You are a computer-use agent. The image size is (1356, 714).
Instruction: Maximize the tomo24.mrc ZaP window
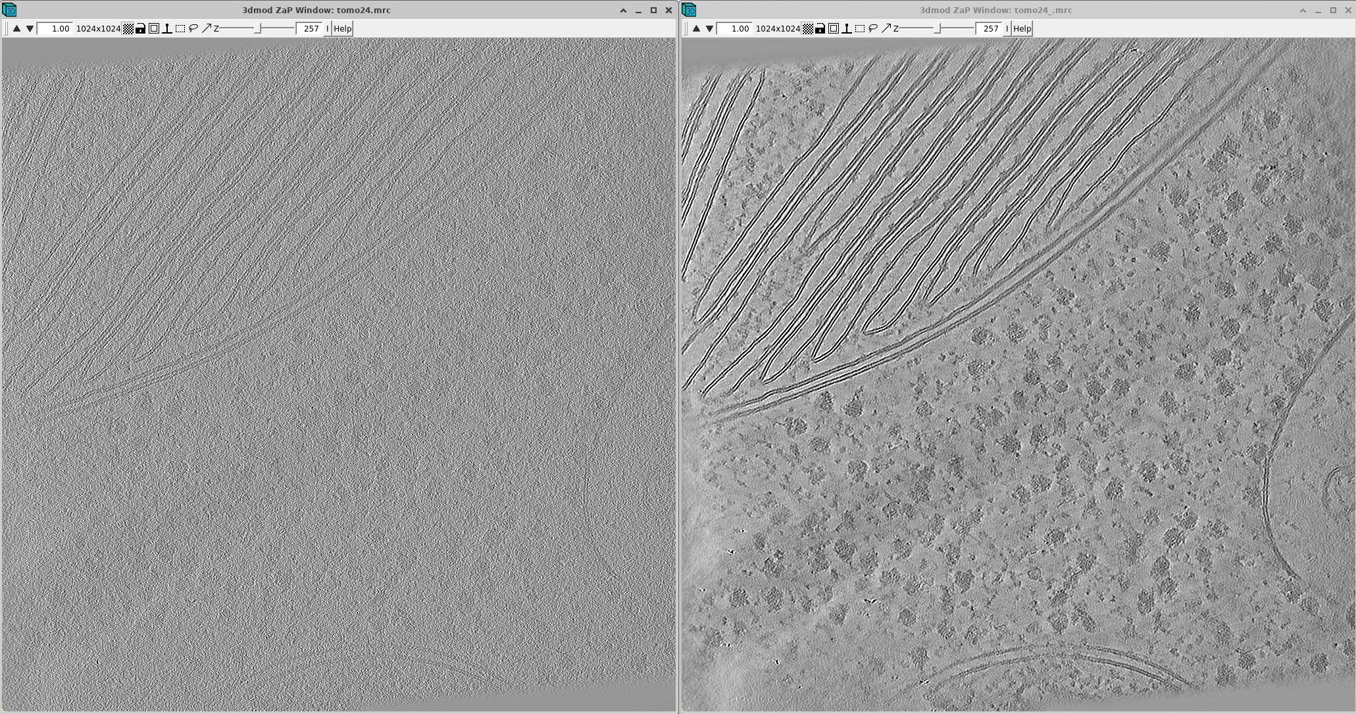653,11
